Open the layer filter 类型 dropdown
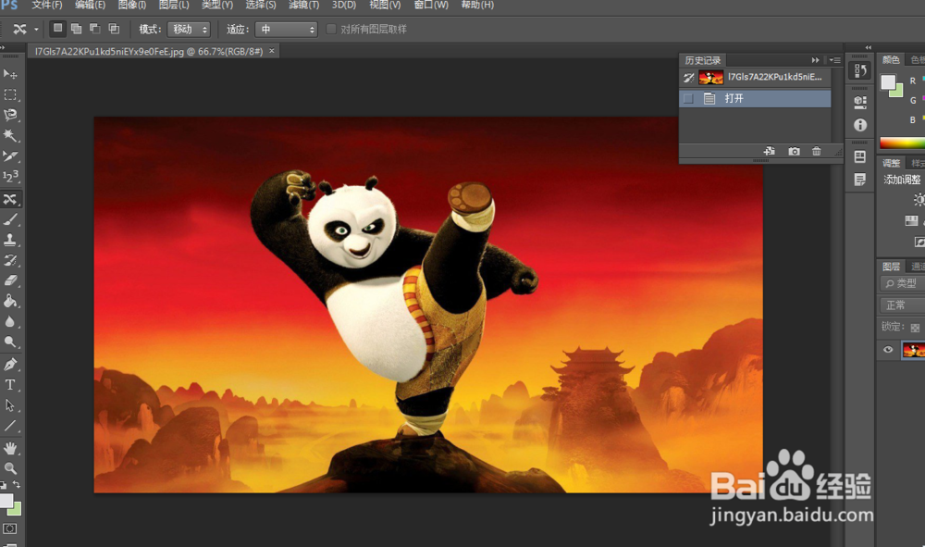 (902, 283)
